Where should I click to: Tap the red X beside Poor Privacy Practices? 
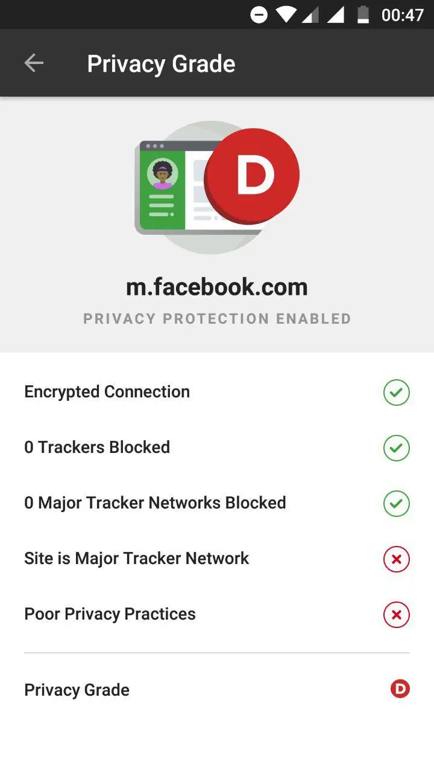point(396,615)
